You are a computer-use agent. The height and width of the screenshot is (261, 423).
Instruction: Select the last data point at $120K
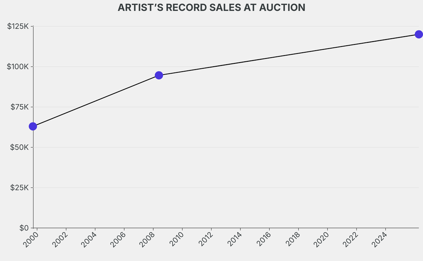click(x=418, y=34)
